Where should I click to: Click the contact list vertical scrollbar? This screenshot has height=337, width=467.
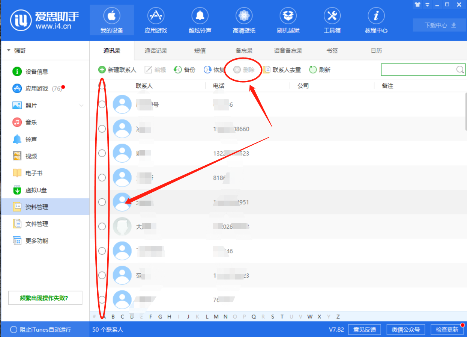point(465,111)
